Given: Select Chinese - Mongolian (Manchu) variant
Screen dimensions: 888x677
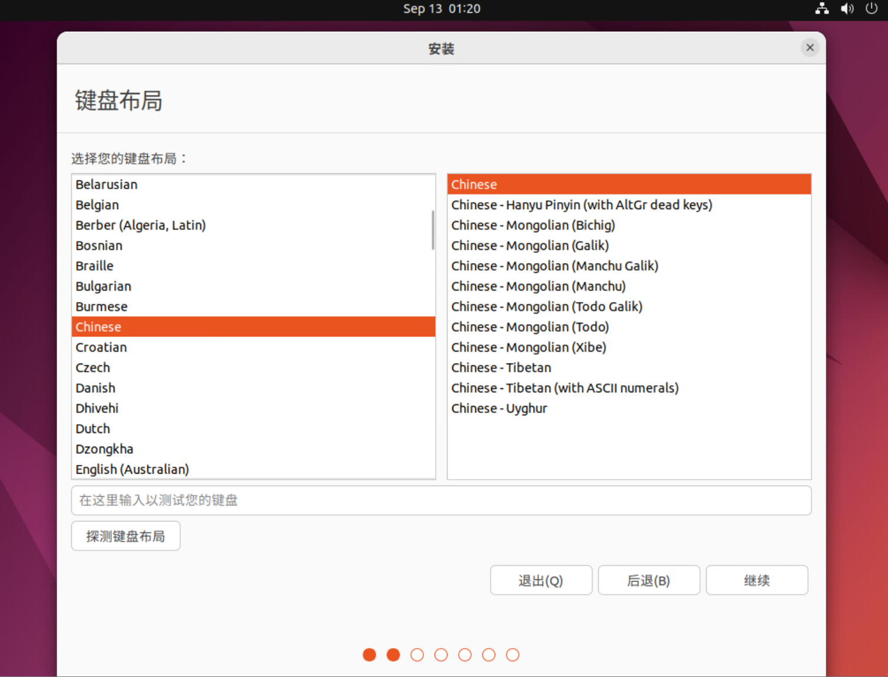Looking at the screenshot, I should point(629,286).
